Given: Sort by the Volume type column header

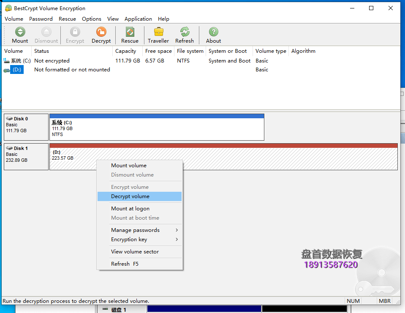Looking at the screenshot, I should tap(271, 51).
